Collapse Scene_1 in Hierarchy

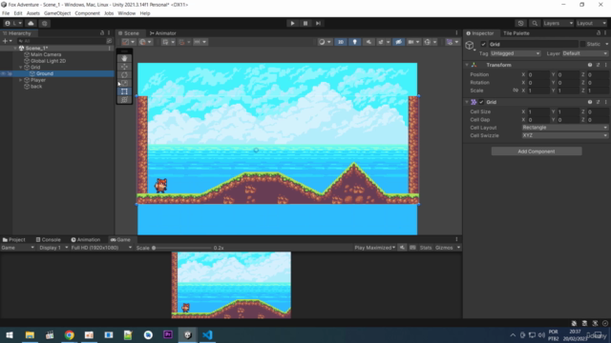coord(15,49)
